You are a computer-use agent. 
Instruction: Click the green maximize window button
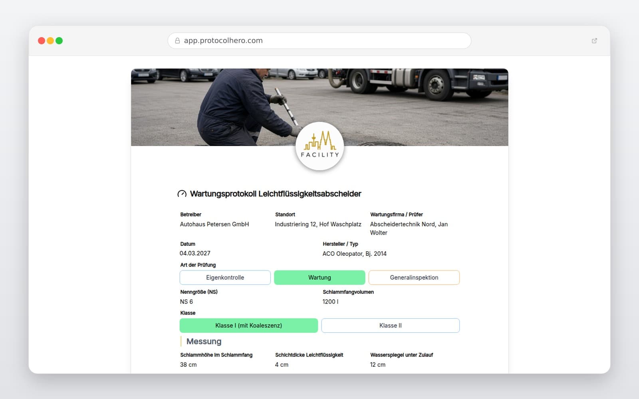coord(59,41)
